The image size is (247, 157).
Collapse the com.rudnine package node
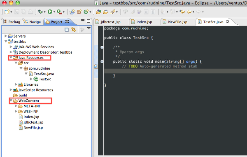(x=21, y=68)
